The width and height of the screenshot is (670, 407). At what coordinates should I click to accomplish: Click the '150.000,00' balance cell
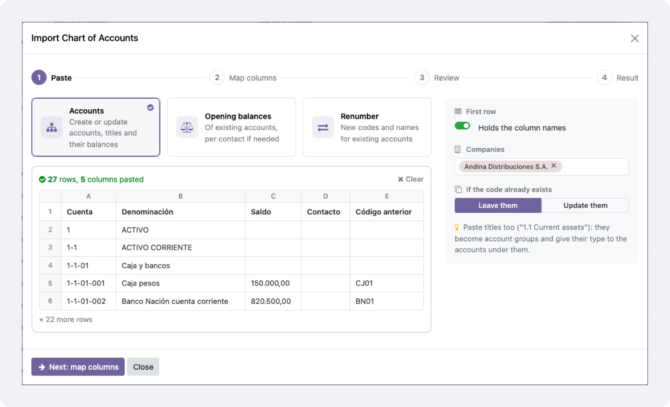[x=273, y=283]
